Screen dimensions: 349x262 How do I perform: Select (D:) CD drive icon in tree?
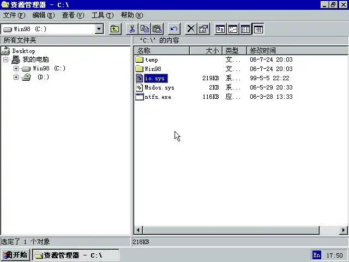tap(26, 77)
